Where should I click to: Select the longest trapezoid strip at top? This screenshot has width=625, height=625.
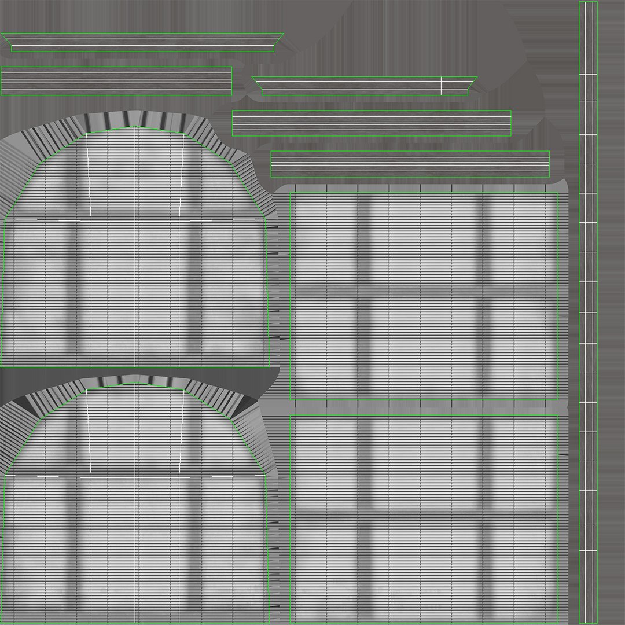[142, 42]
